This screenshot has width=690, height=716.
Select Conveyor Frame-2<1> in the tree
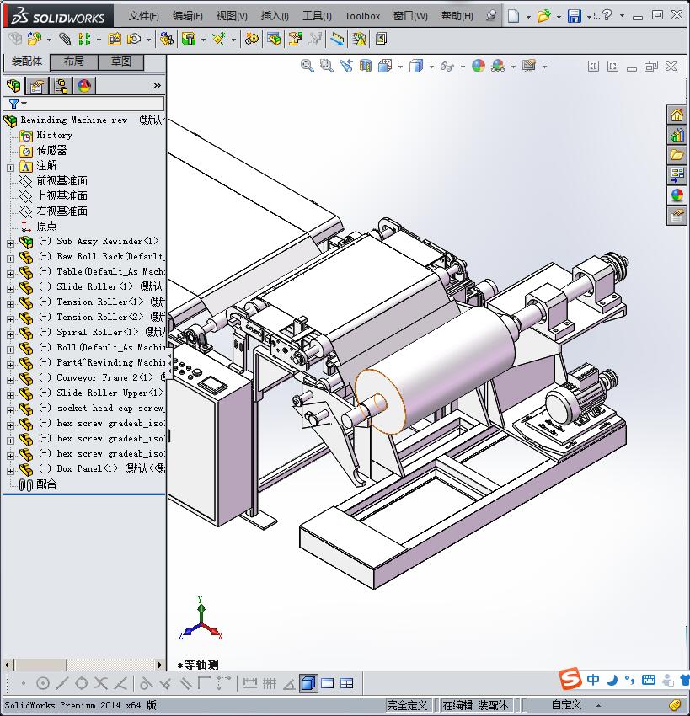(104, 377)
